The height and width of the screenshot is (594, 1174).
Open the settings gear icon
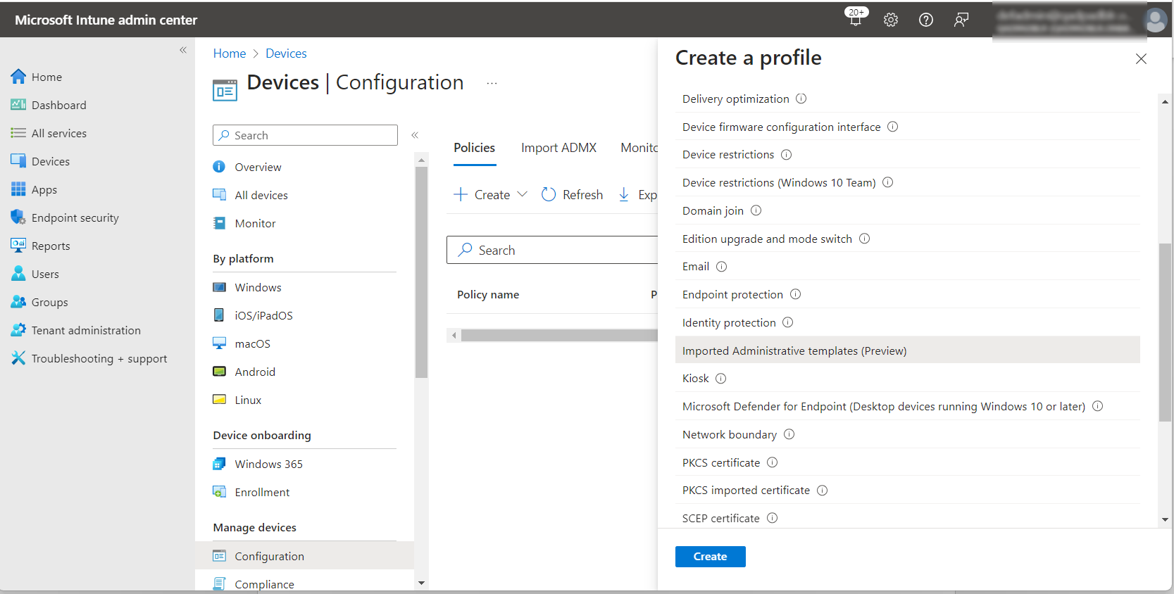pos(891,20)
